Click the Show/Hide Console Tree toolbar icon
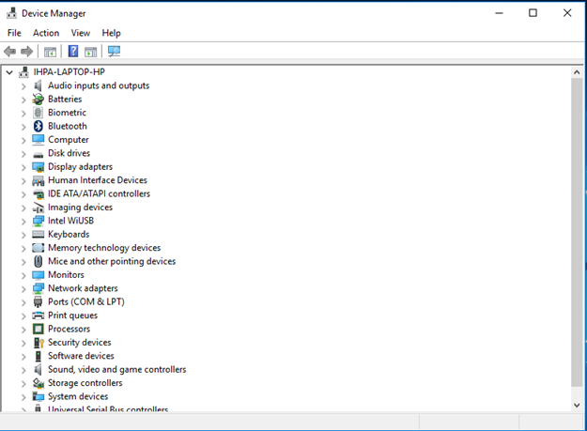The width and height of the screenshot is (587, 431). click(50, 52)
